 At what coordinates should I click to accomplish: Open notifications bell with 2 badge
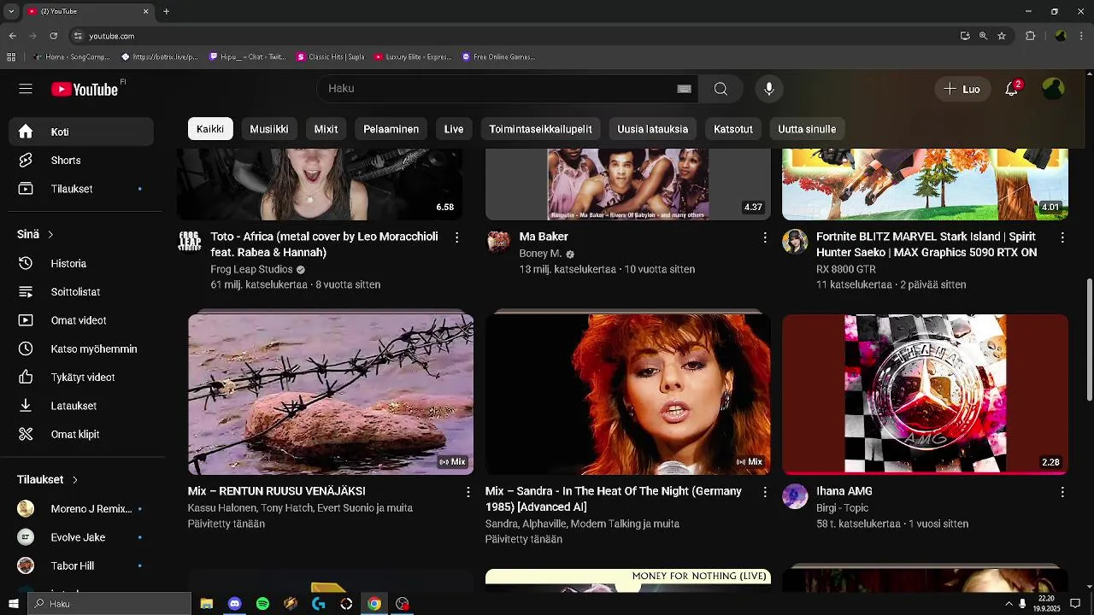click(x=1012, y=89)
